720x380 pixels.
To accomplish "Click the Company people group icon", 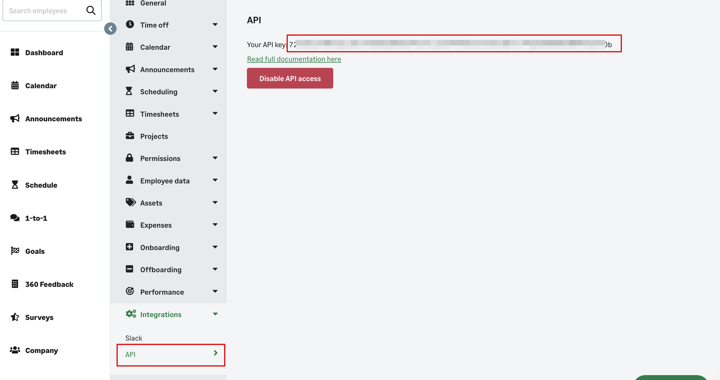I will coord(15,350).
